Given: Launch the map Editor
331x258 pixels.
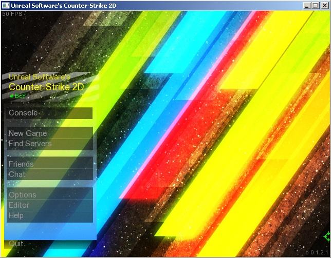Looking at the screenshot, I should point(50,205).
